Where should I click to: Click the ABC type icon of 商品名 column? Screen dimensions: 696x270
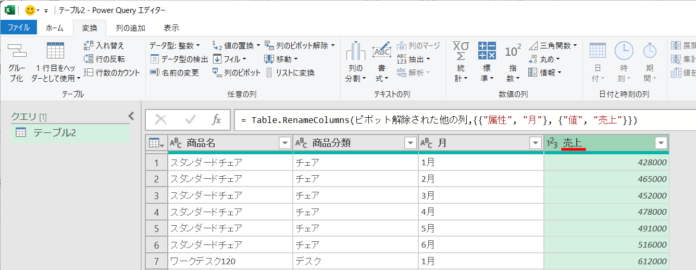click(176, 143)
